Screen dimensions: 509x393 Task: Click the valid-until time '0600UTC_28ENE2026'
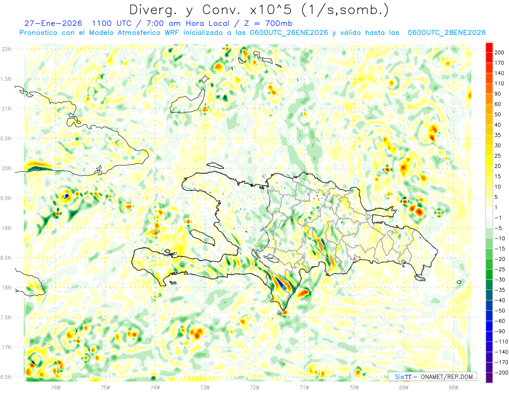point(446,33)
